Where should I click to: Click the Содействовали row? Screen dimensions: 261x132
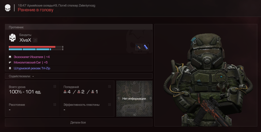[79, 76]
